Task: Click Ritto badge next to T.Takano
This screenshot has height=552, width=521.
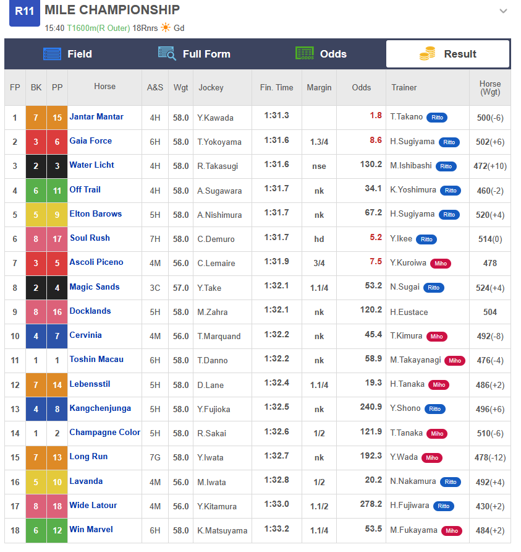Action: click(x=437, y=118)
